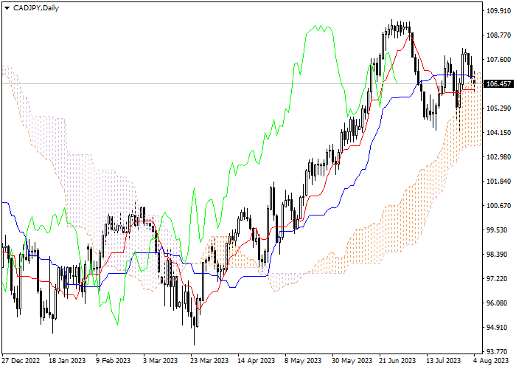This screenshot has width=516, height=369.
Task: Select the current price label 106.457
Action: (x=498, y=84)
